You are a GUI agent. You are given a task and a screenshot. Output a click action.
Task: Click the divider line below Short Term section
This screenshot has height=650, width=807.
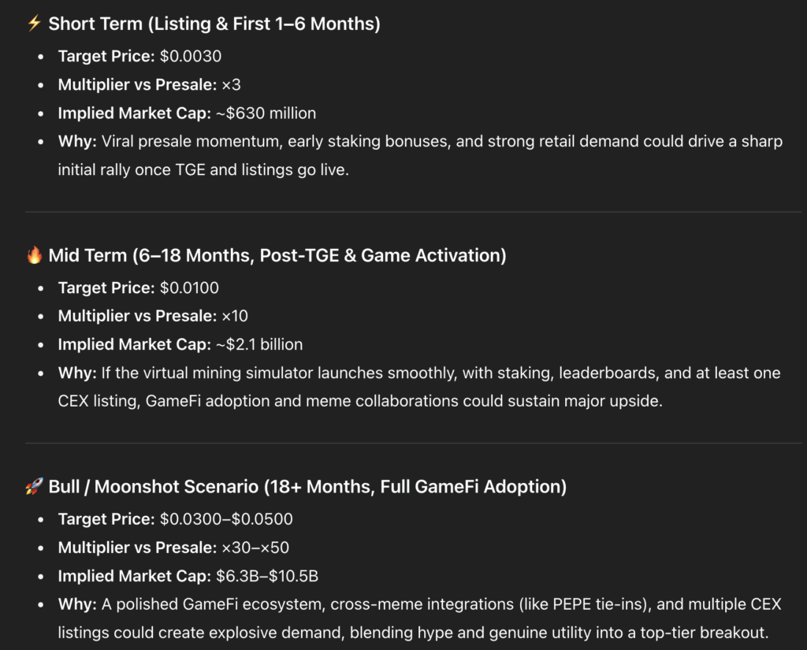point(403,212)
